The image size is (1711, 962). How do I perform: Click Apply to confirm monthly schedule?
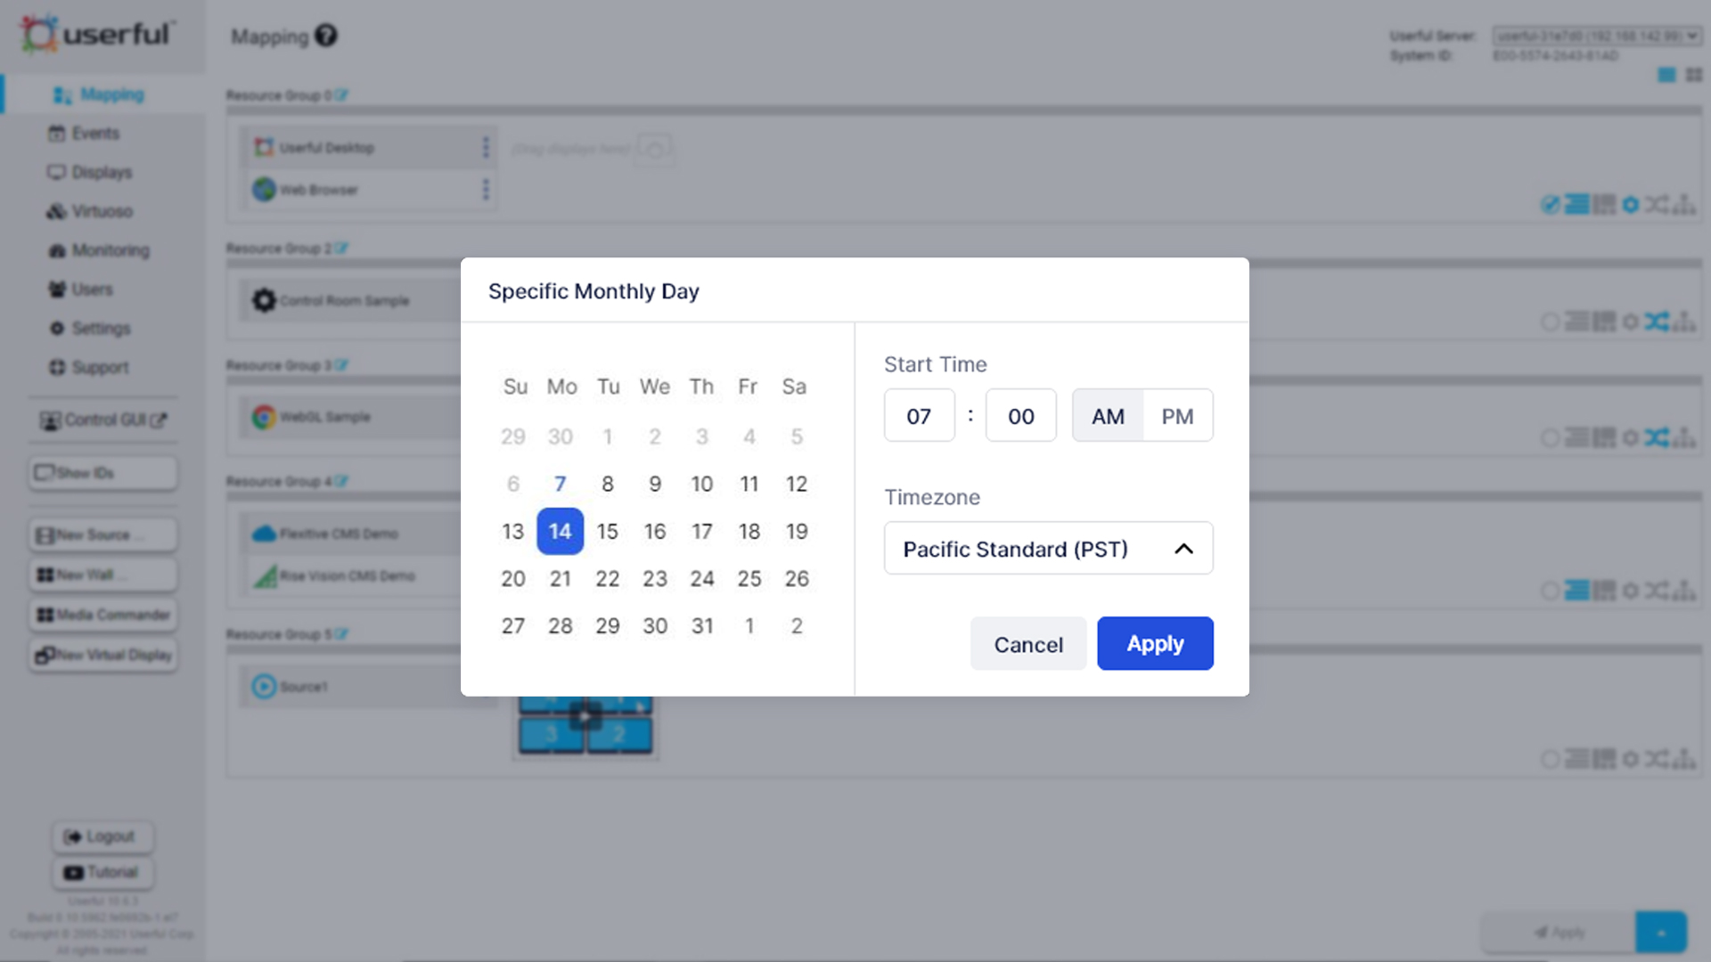pos(1155,642)
